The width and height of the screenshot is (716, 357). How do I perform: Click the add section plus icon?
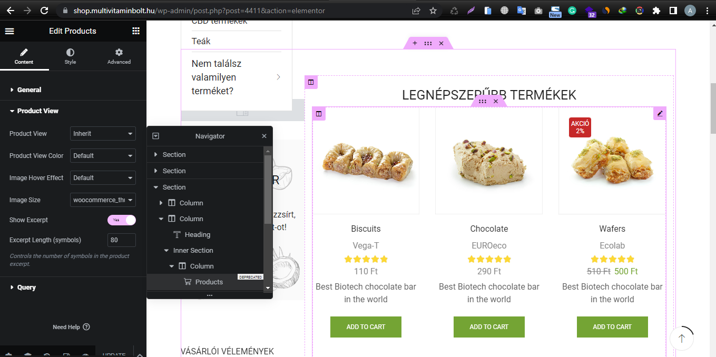point(415,43)
